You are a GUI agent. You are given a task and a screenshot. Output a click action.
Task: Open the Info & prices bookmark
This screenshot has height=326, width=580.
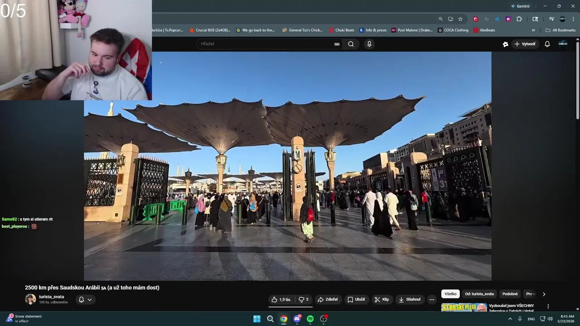pyautogui.click(x=373, y=30)
